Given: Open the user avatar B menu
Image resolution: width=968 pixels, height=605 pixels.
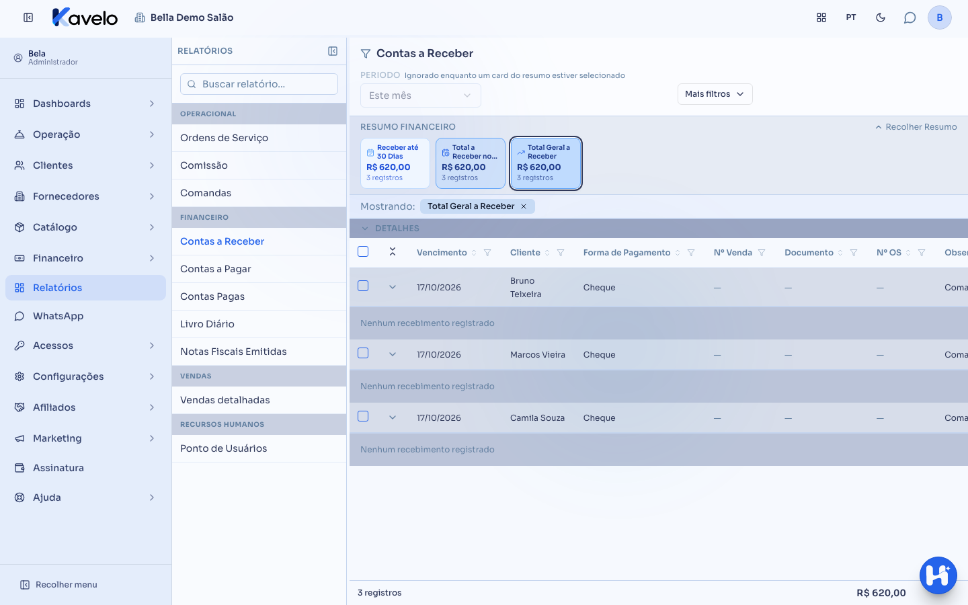Looking at the screenshot, I should [940, 17].
